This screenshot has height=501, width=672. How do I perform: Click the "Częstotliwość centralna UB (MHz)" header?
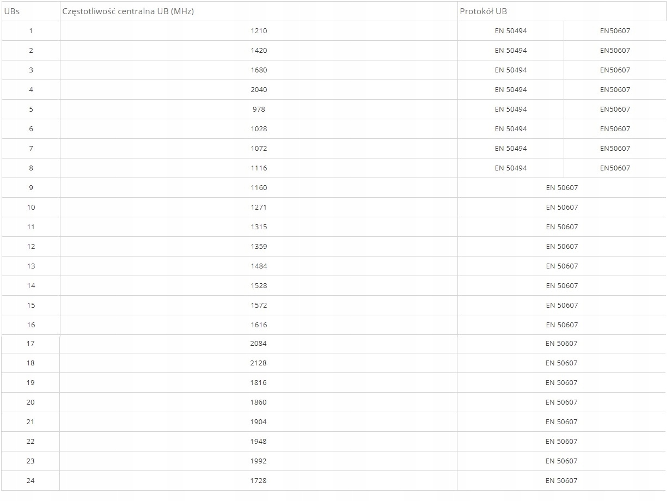pyautogui.click(x=128, y=11)
